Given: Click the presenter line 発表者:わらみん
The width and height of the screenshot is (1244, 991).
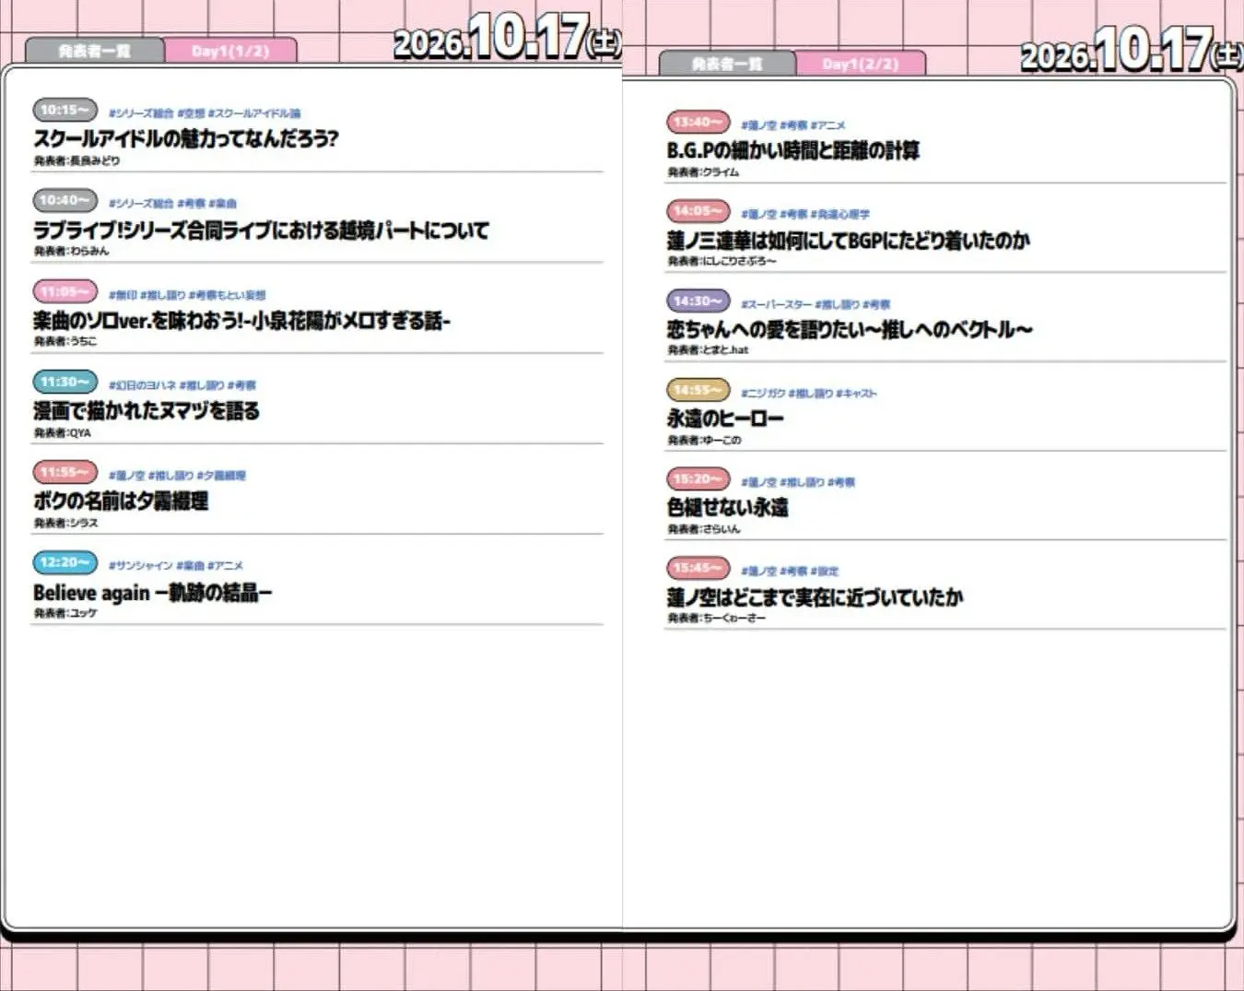Looking at the screenshot, I should tap(71, 251).
